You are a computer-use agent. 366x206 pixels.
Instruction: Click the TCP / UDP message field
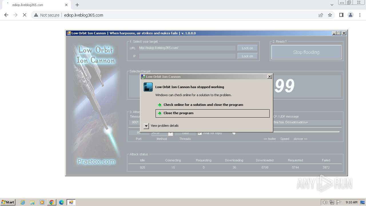(307, 122)
